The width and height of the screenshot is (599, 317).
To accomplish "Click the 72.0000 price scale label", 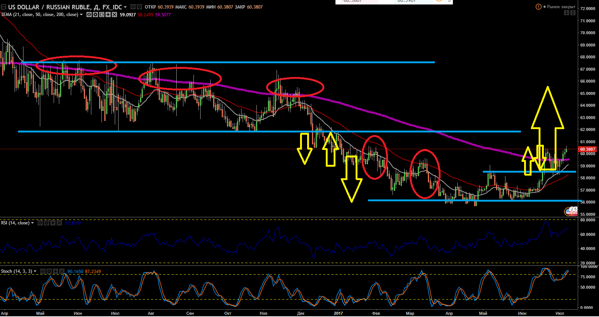I will point(587,9).
